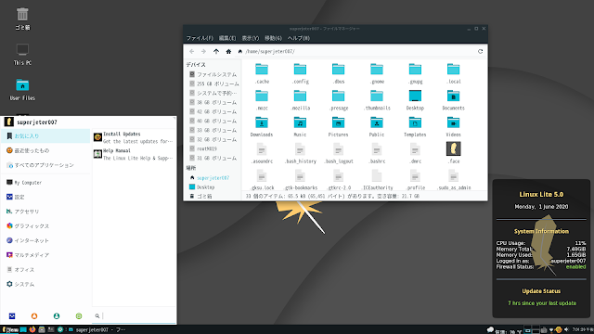Launch Firefox from the taskbar

click(32, 329)
